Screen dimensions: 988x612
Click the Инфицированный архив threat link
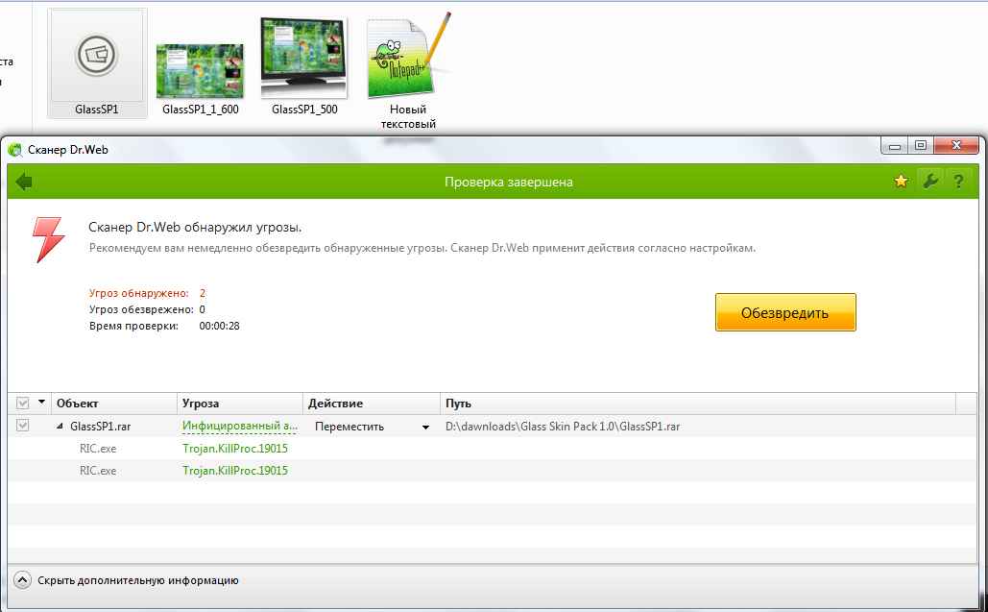click(238, 427)
